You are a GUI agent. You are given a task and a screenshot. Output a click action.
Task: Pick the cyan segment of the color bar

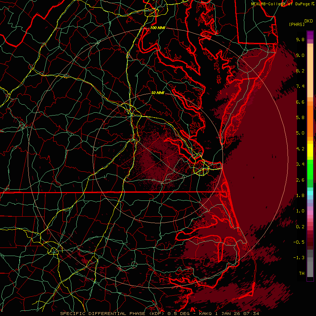310,193
